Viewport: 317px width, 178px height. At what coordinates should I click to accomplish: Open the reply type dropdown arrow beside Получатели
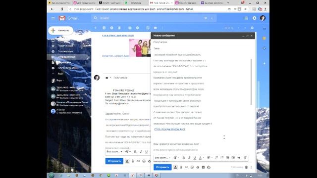click(110, 78)
